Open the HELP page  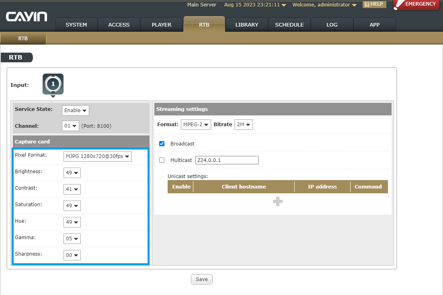(x=374, y=4)
